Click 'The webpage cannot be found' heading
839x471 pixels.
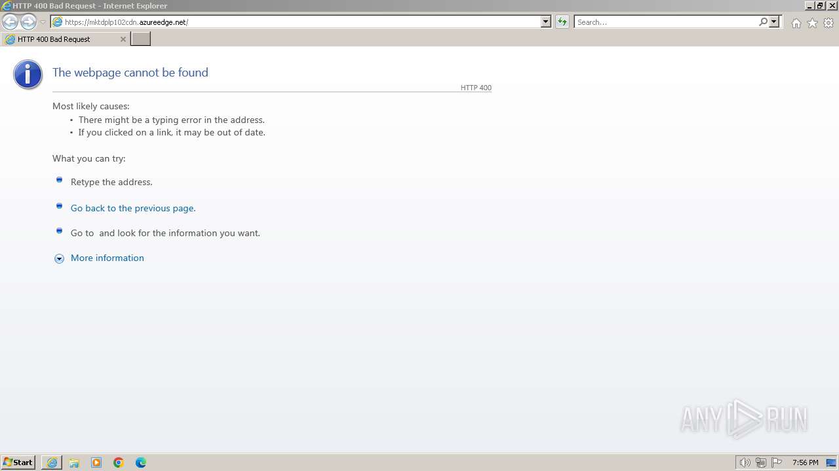[130, 73]
